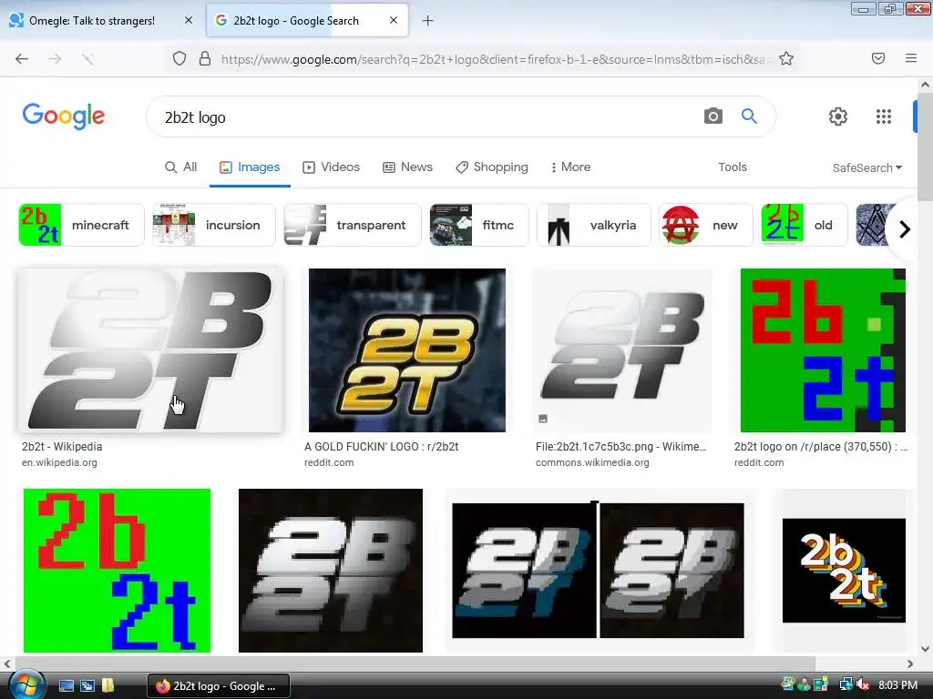Click the horizontal scrollbar right arrow
Viewport: 933px width, 699px height.
click(910, 664)
